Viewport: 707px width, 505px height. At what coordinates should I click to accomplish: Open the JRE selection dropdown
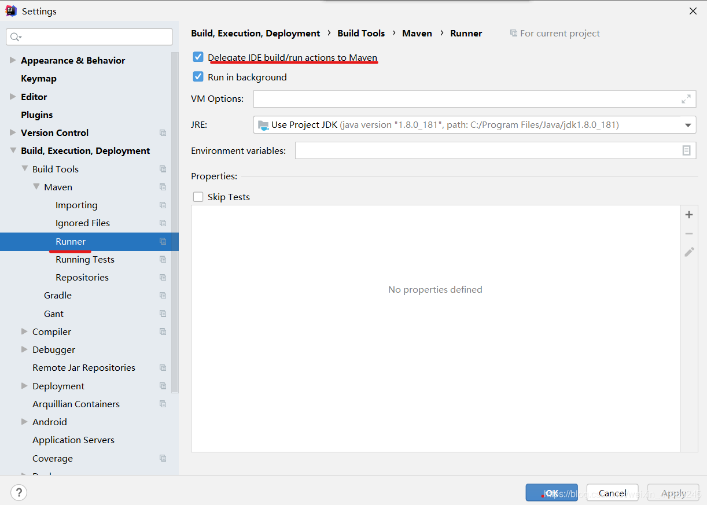click(688, 124)
